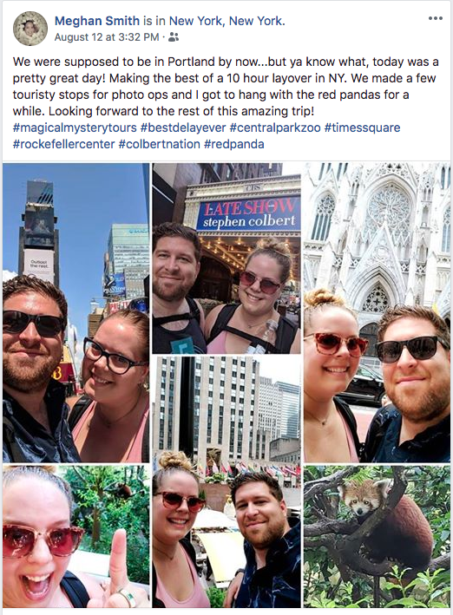The image size is (453, 615).
Task: Open the #bestdelayever hashtag
Action: [x=183, y=128]
